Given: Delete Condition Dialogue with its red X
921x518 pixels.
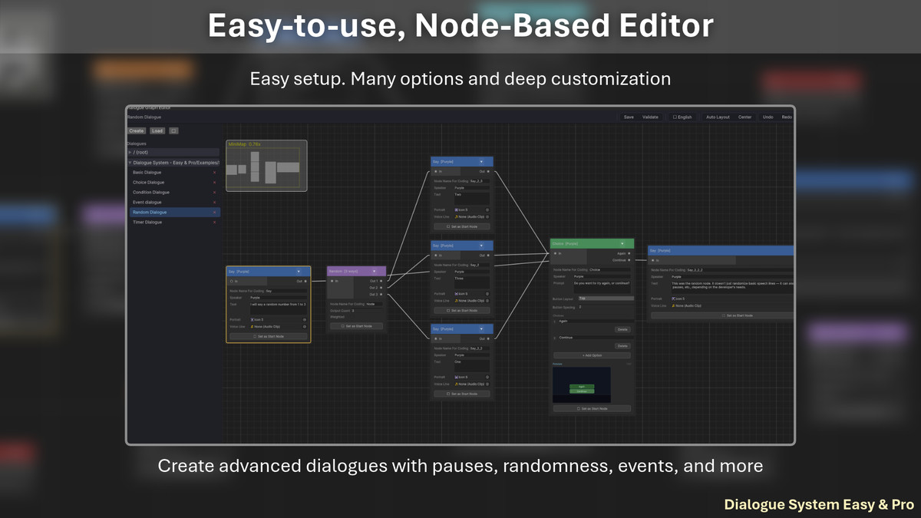Looking at the screenshot, I should (x=214, y=193).
